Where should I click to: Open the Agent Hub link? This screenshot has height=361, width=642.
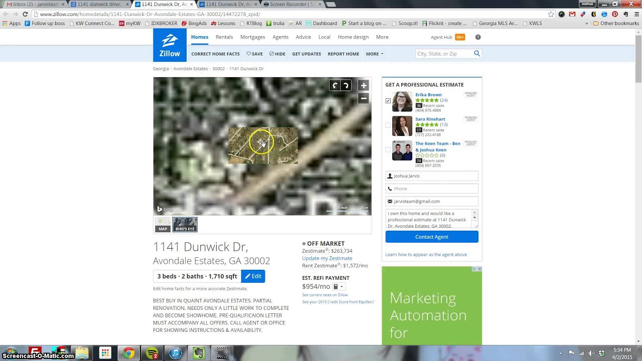tap(441, 37)
